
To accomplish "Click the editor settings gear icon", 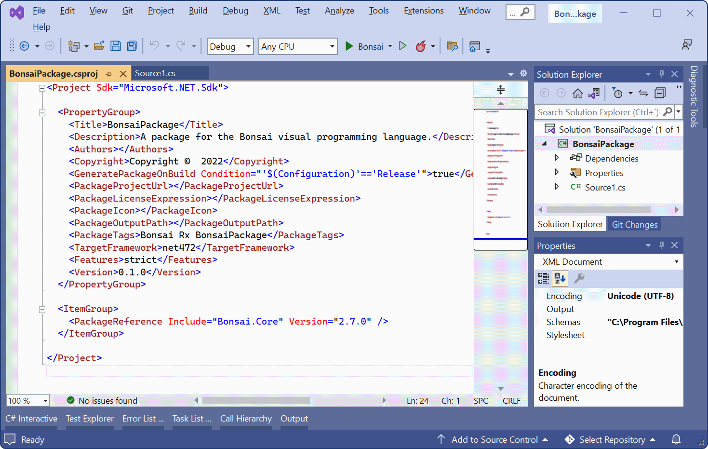I will 524,73.
